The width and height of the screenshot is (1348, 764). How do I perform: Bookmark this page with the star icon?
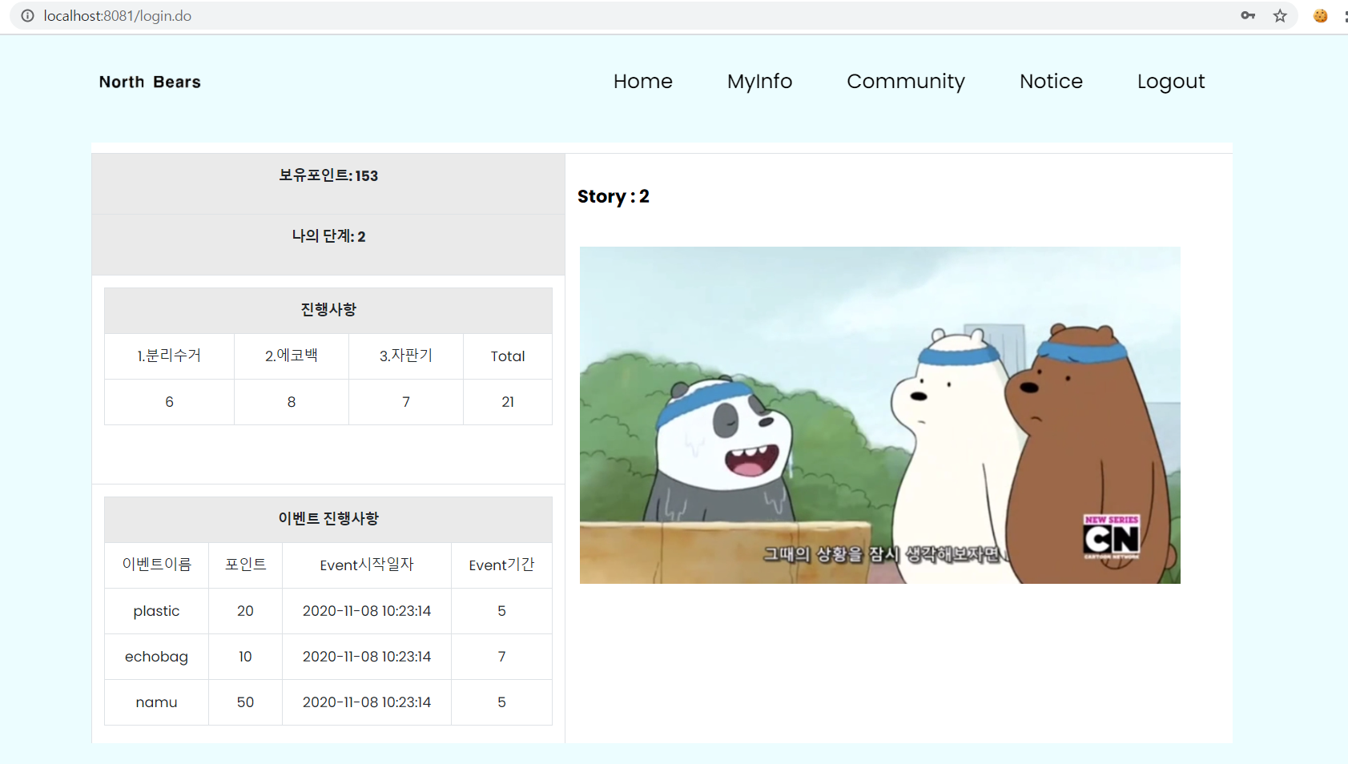click(1280, 15)
